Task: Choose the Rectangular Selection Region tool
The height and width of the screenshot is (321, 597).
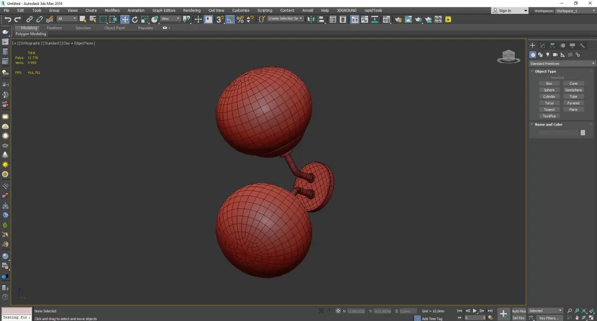Action: pos(103,19)
